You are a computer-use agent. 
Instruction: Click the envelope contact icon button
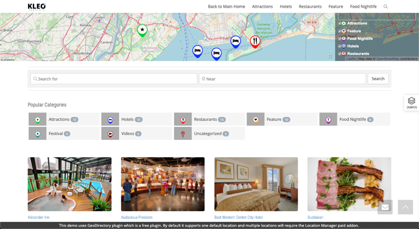tap(385, 207)
